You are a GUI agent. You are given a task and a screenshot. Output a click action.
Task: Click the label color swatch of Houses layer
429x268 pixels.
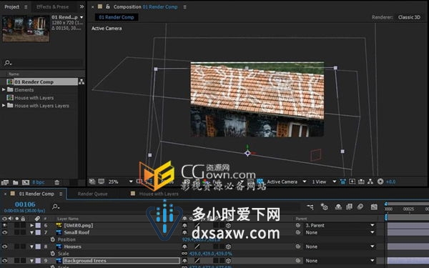[x=38, y=247]
